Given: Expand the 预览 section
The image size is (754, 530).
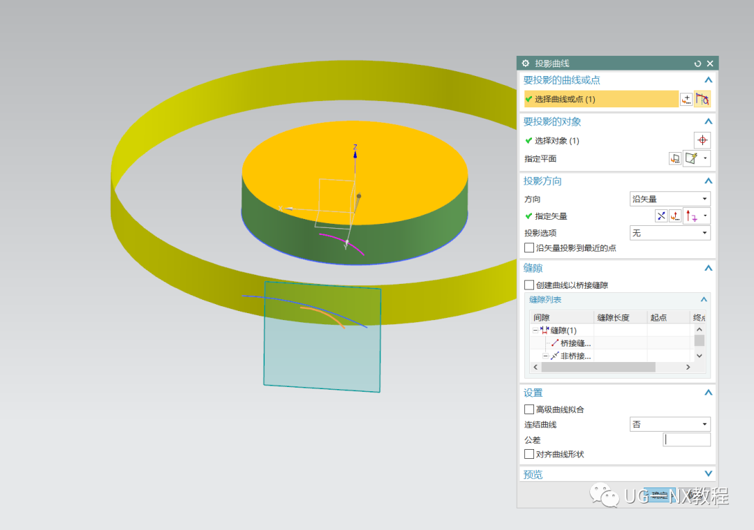Looking at the screenshot, I should (708, 474).
